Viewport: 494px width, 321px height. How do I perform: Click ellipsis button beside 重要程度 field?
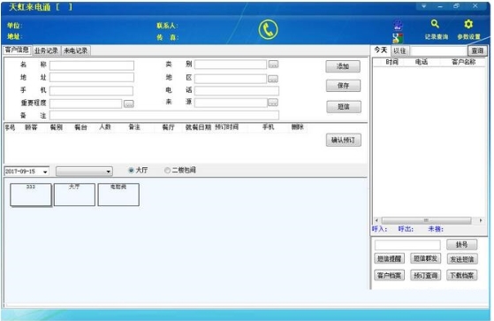(128, 103)
